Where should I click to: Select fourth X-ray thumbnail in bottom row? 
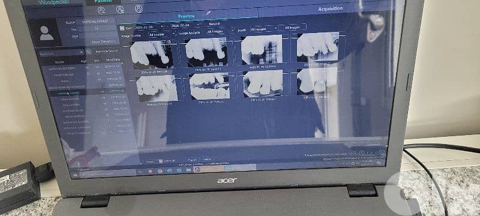tap(317, 81)
